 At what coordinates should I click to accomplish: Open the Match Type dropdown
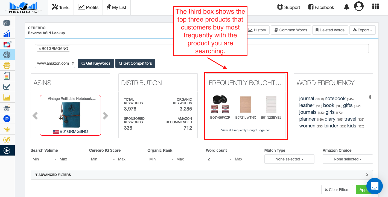coord(289,159)
